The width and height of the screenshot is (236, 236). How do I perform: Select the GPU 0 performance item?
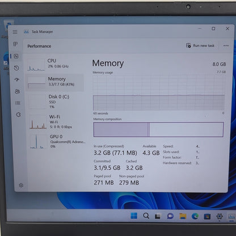coord(57,141)
